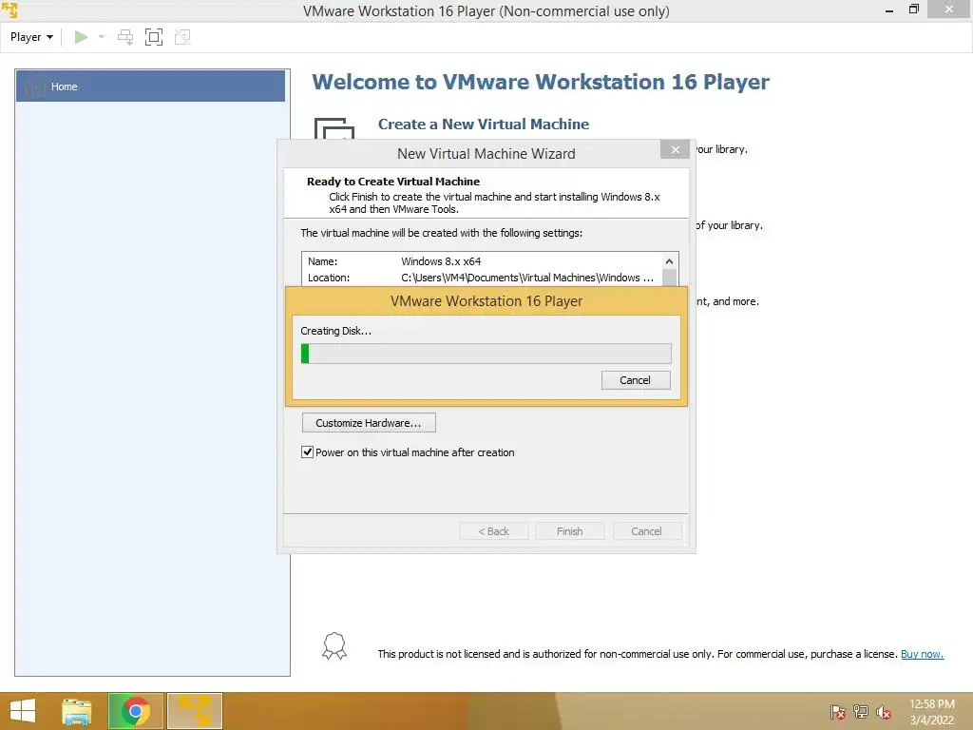Click the muted volume tray icon
Image resolution: width=973 pixels, height=730 pixels.
pos(884,712)
